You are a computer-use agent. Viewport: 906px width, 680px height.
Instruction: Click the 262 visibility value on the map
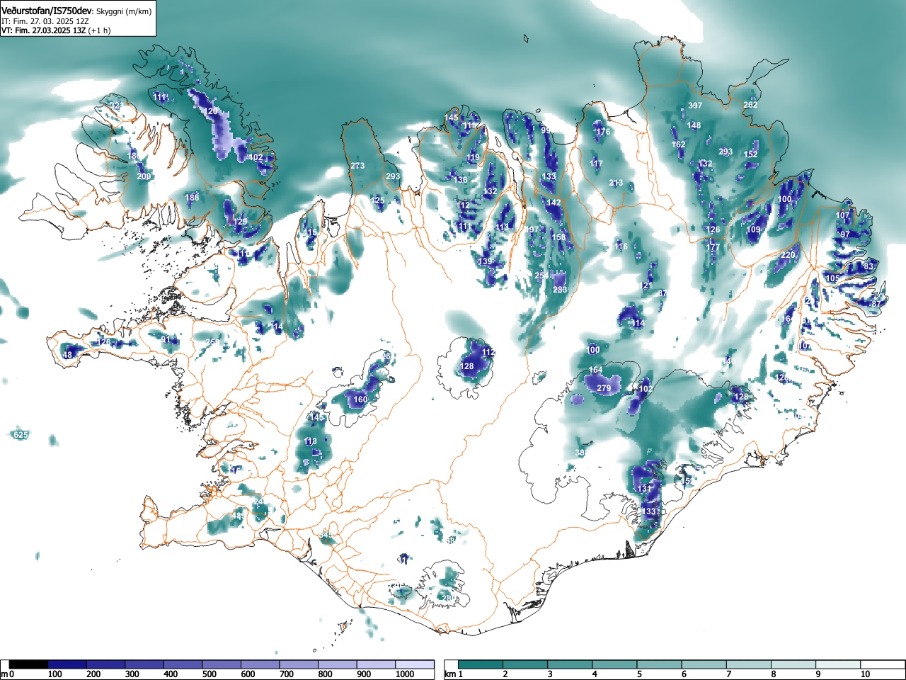click(750, 105)
